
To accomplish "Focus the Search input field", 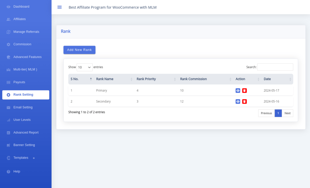I will point(275,67).
